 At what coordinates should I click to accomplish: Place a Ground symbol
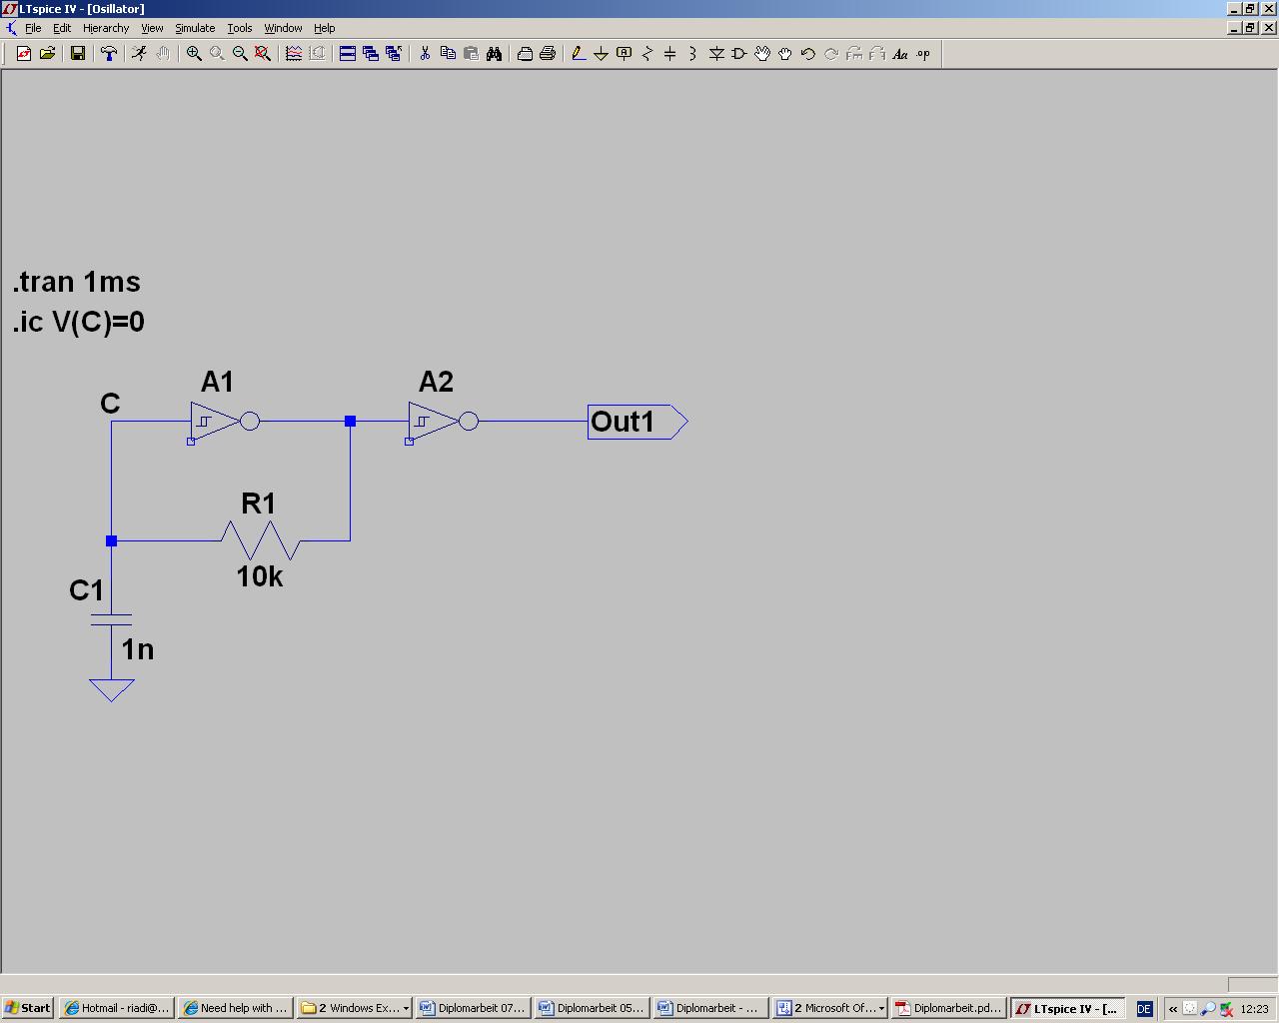602,54
